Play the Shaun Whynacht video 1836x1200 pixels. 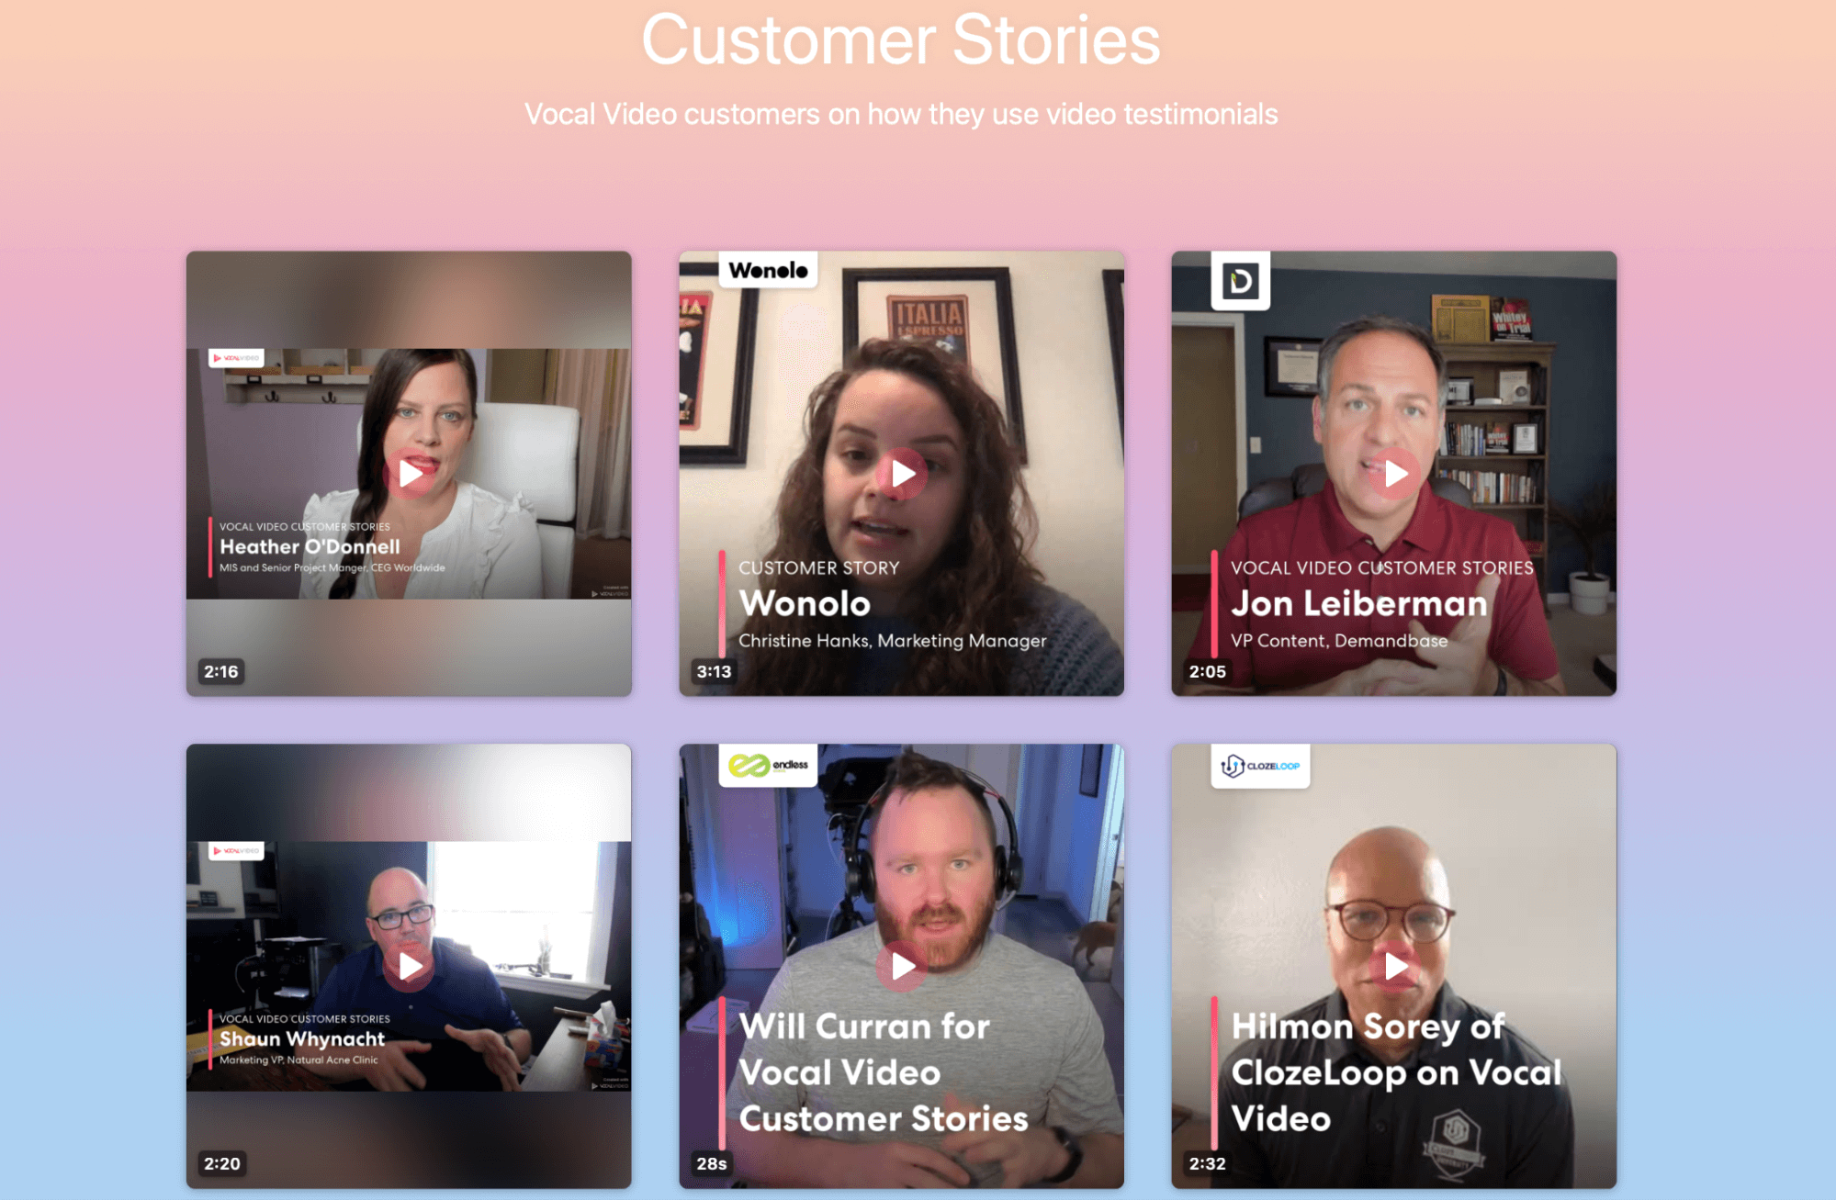pyautogui.click(x=410, y=966)
